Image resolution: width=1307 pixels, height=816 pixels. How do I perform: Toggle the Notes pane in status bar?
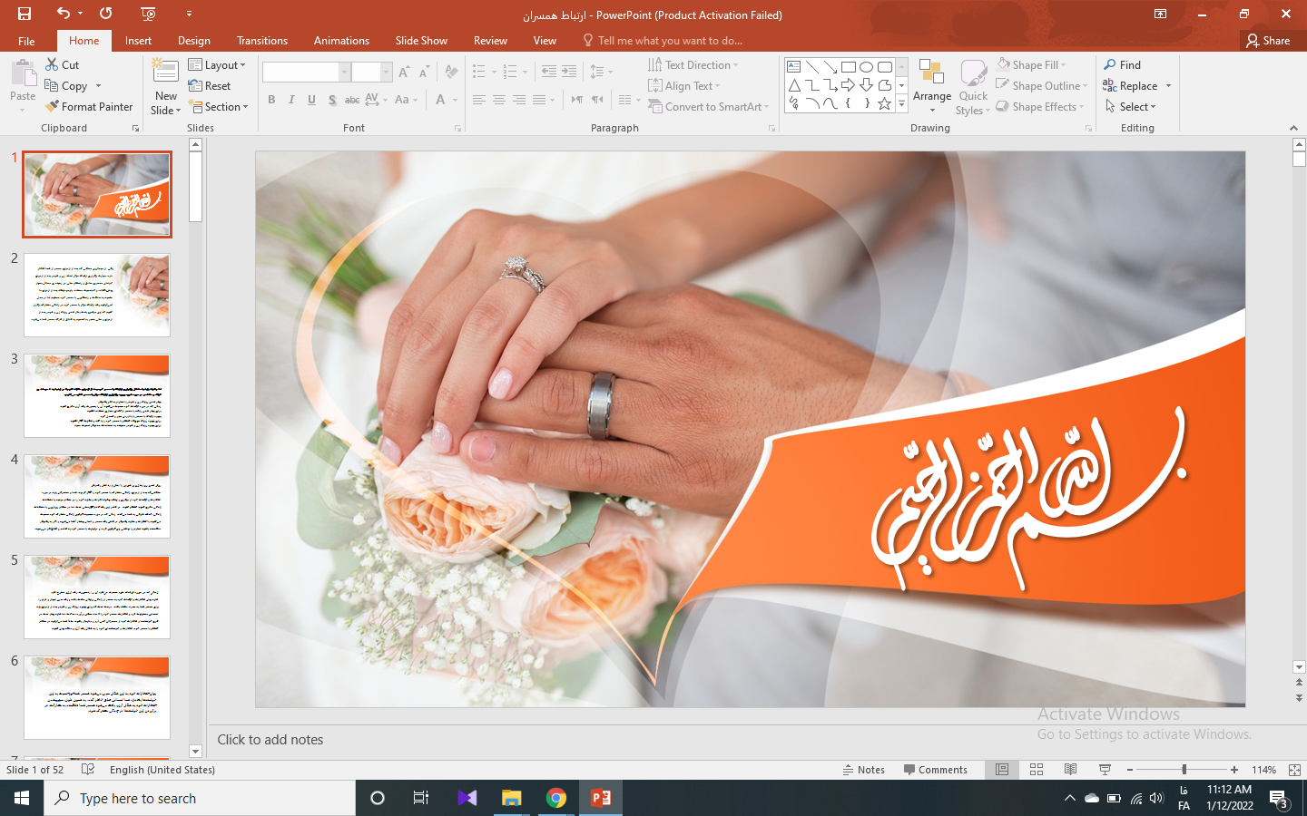tap(862, 770)
